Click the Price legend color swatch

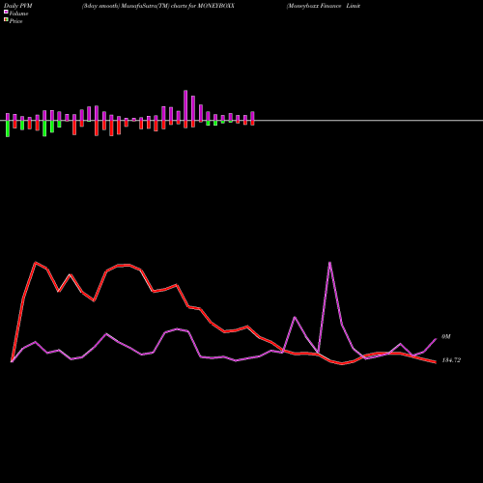6,20
